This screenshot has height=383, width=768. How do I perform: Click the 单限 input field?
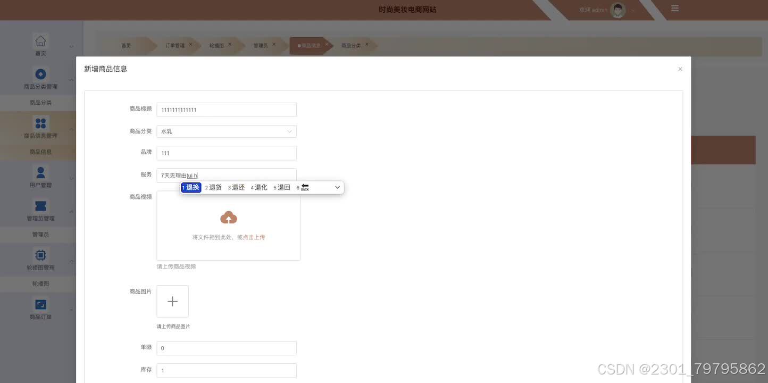coord(227,348)
